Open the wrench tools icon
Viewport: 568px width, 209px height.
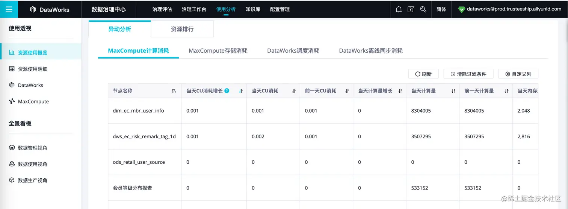[423, 9]
